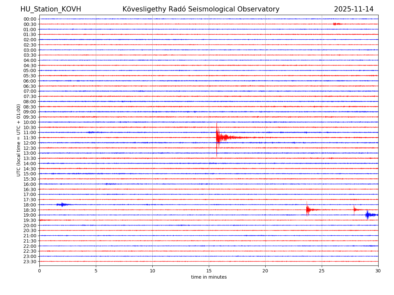Click the second, smaller red spike on 18:30 trace
The width and height of the screenshot is (394, 295).
click(354, 209)
